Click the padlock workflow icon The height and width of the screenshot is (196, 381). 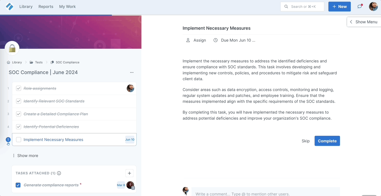(12, 48)
